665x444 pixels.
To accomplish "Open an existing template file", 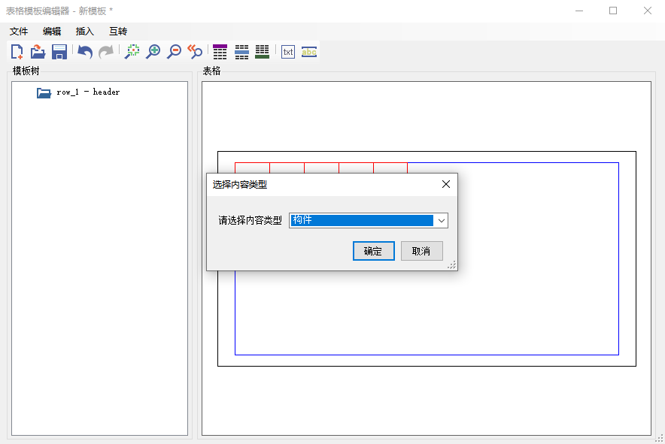I will (38, 52).
